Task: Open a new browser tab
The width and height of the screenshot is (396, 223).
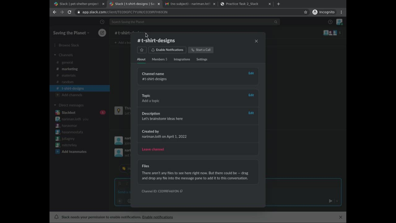Action: click(x=278, y=4)
